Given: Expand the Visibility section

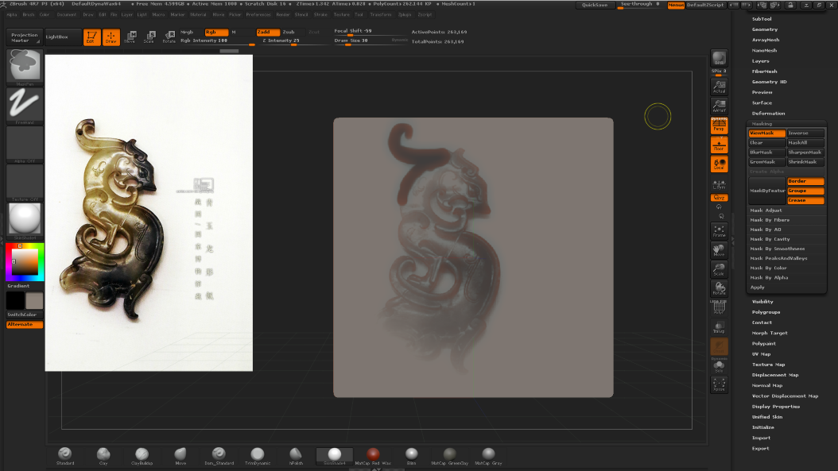Looking at the screenshot, I should [762, 301].
